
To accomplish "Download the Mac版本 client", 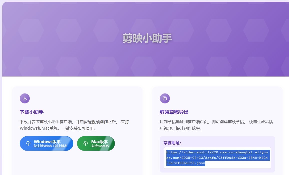I will pos(96,143).
